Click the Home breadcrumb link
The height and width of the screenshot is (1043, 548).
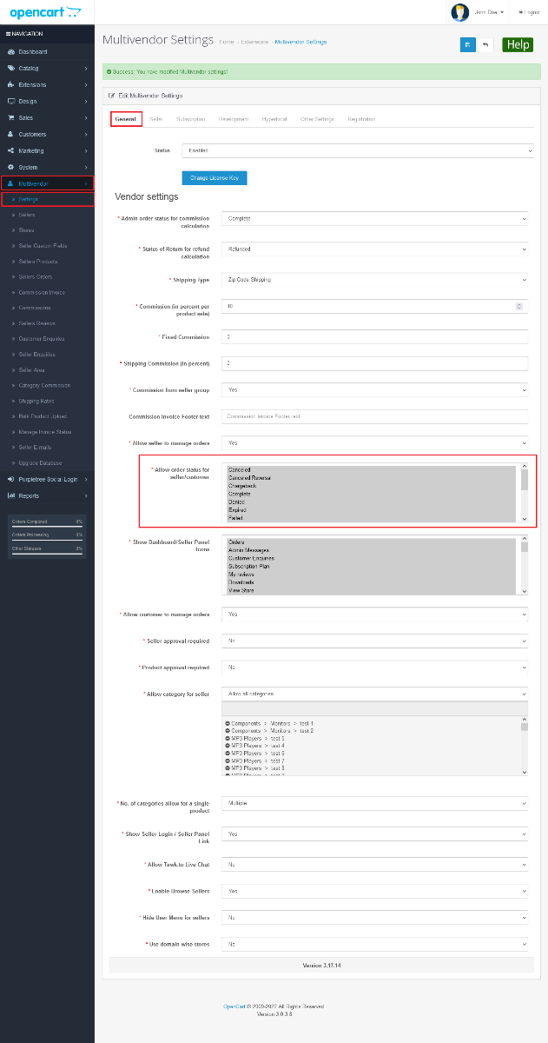coord(227,42)
